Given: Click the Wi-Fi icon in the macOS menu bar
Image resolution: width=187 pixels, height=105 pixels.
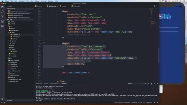Looking at the screenshot, I should click(163, 1).
